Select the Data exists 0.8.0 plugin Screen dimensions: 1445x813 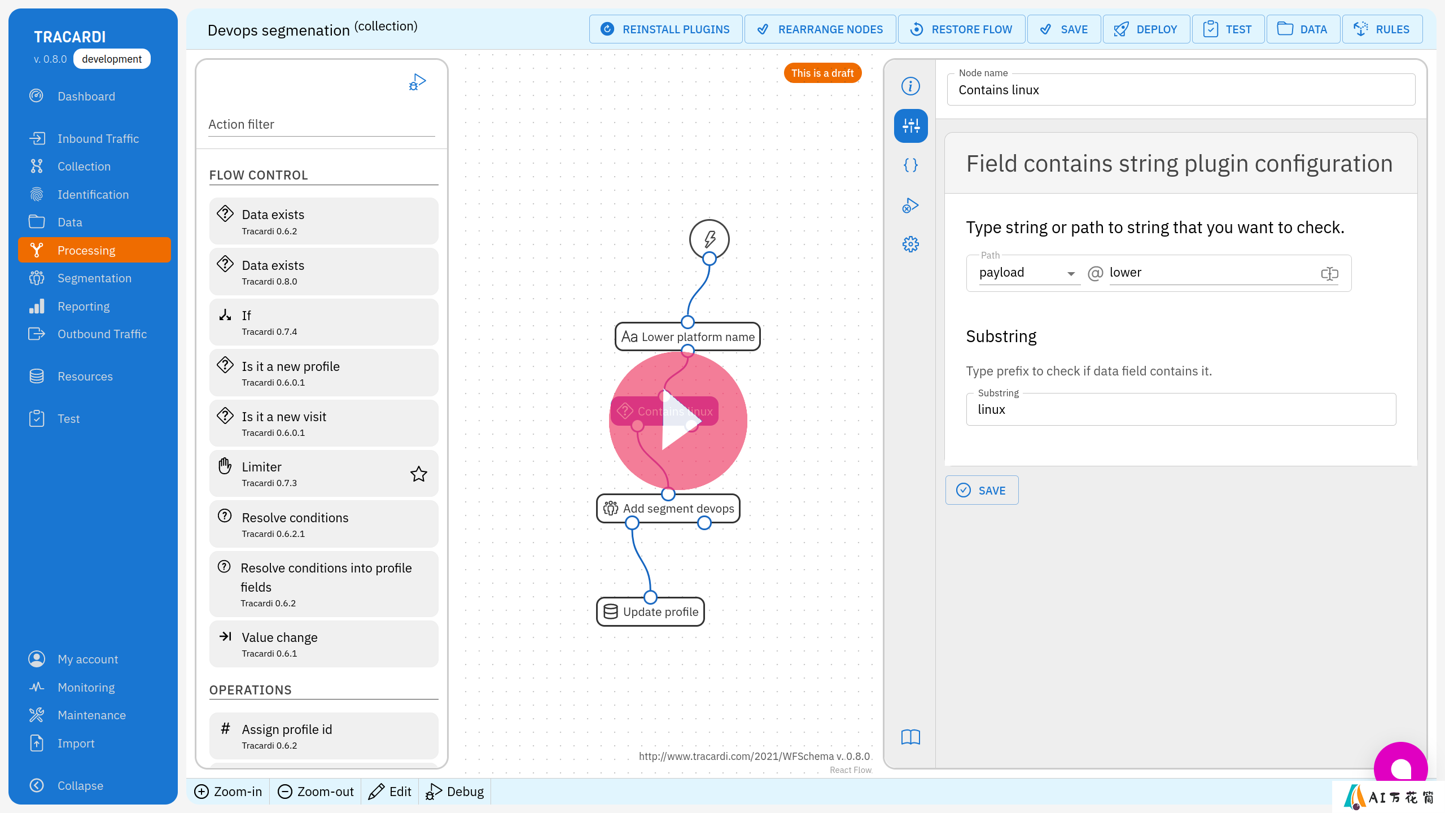(x=323, y=272)
